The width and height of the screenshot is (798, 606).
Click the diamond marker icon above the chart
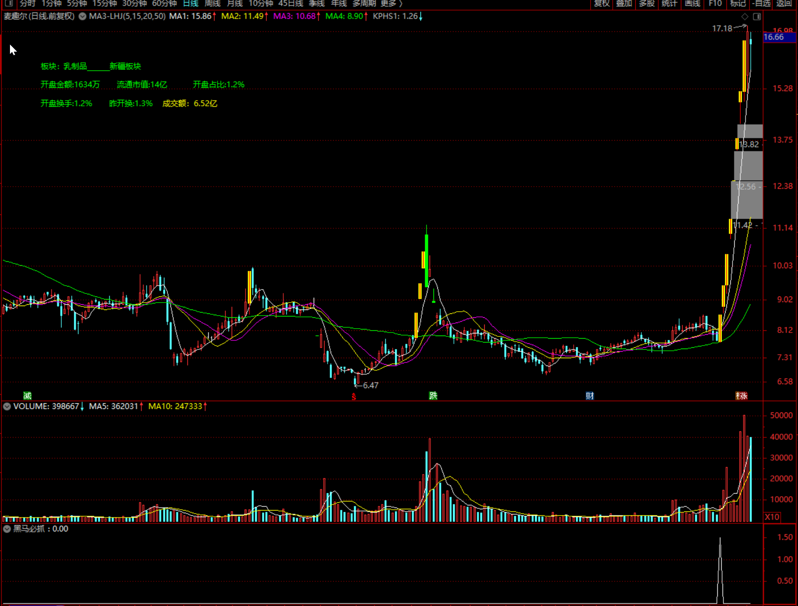(x=745, y=16)
